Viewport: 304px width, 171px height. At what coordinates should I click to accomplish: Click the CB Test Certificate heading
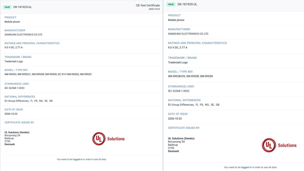[148, 5]
